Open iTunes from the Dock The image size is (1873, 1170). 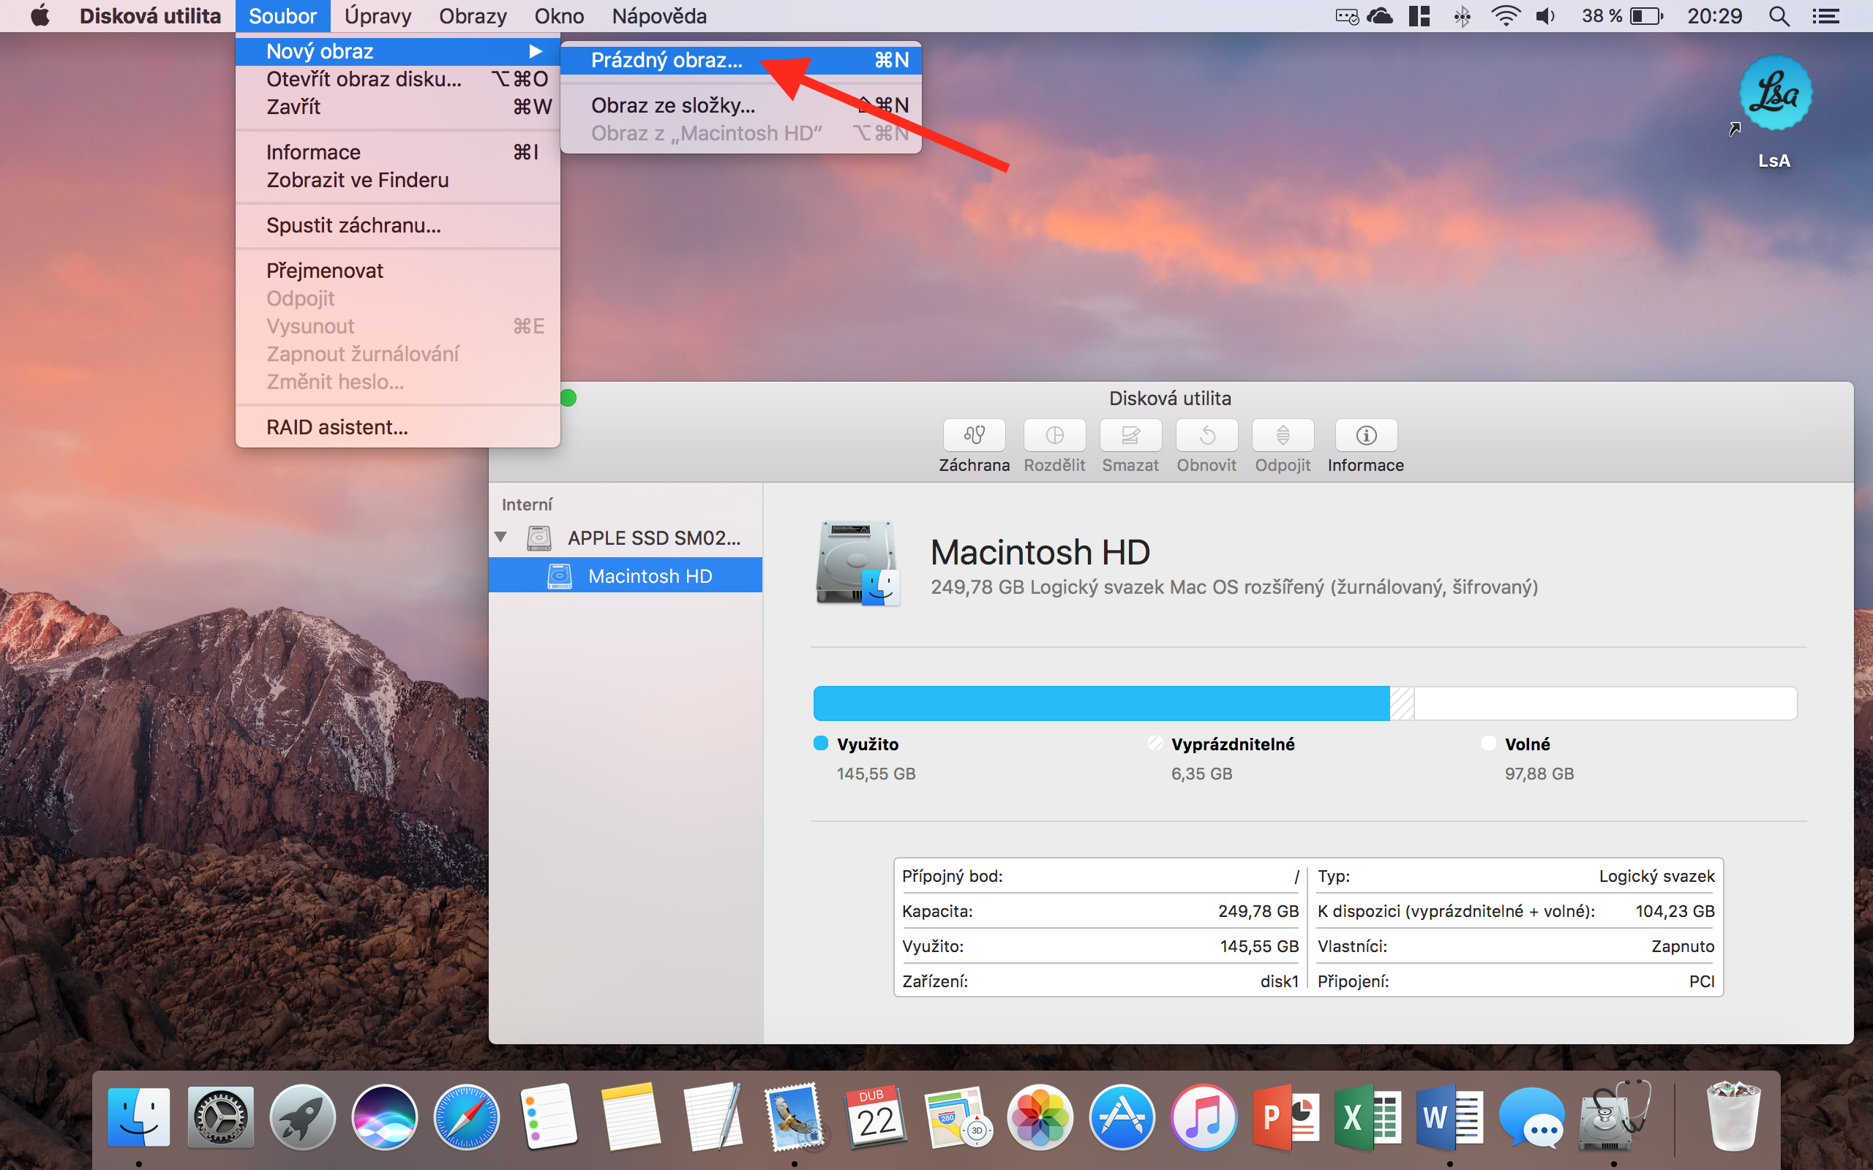pos(1204,1117)
